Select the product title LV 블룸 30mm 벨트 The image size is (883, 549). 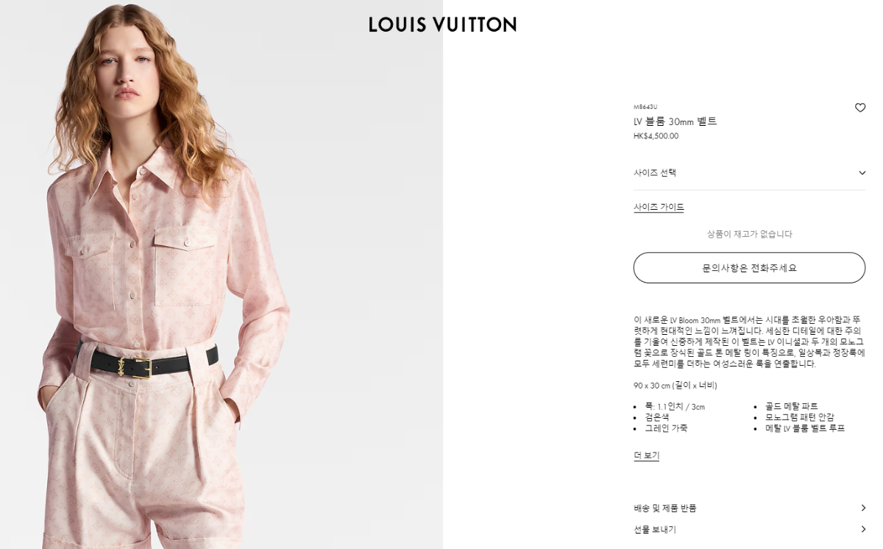coord(675,121)
